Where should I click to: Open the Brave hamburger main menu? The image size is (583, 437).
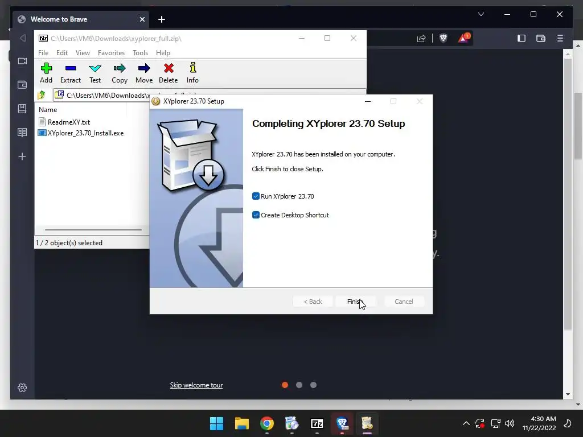click(x=560, y=38)
